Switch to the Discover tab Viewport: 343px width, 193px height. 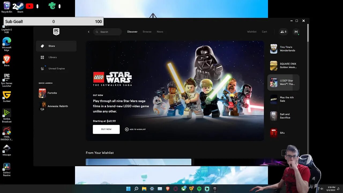[x=132, y=32]
